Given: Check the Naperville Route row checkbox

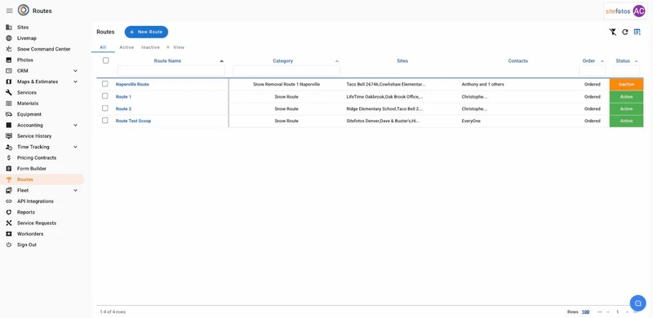Looking at the screenshot, I should [105, 84].
